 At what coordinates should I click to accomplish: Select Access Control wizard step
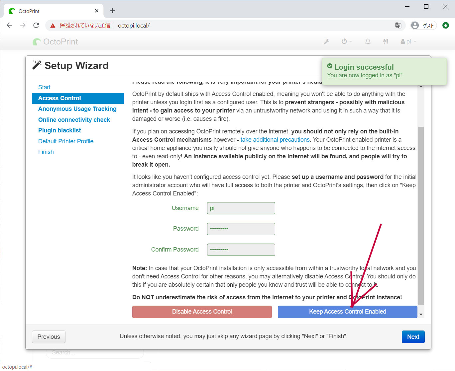pos(78,98)
